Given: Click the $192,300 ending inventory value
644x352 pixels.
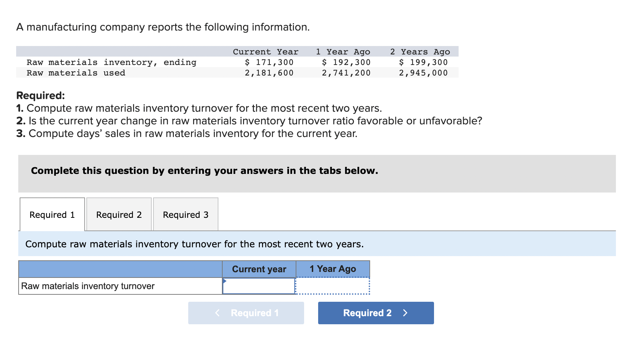Looking at the screenshot, I should [346, 62].
